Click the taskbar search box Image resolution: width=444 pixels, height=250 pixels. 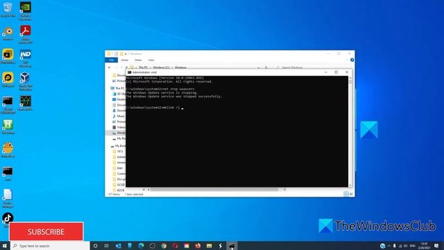pyautogui.click(x=50, y=246)
